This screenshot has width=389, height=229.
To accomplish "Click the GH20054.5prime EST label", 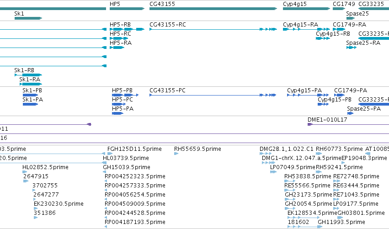I will click(309, 204).
